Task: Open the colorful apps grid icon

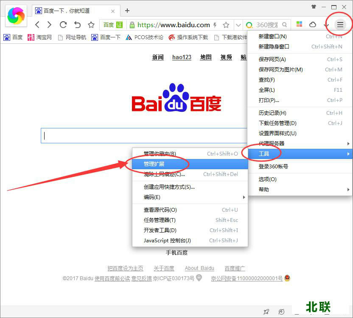Action: click(300, 25)
